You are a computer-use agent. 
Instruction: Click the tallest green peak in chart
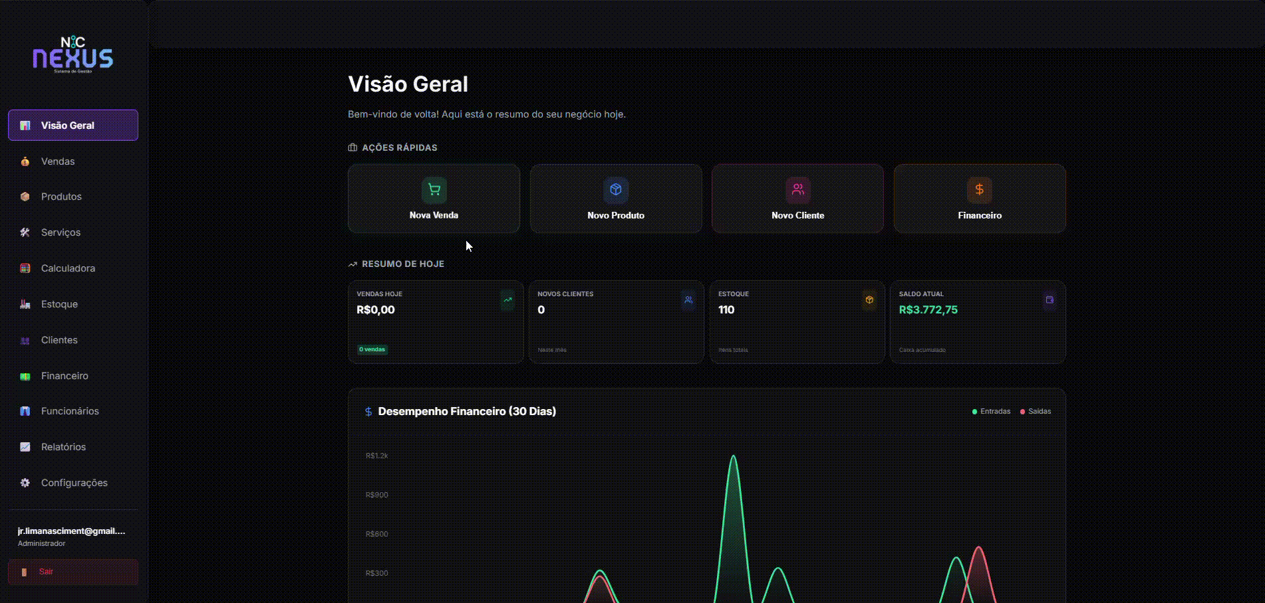click(733, 457)
